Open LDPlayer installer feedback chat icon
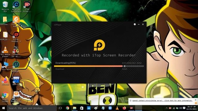 tap(135, 24)
